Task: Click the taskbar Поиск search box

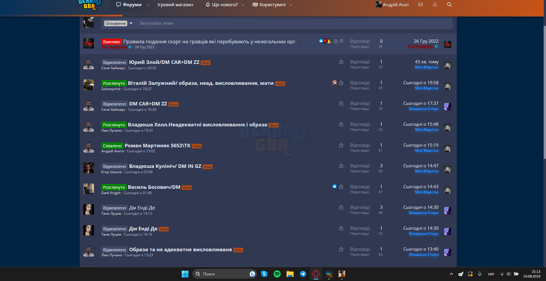Action: click(225, 274)
